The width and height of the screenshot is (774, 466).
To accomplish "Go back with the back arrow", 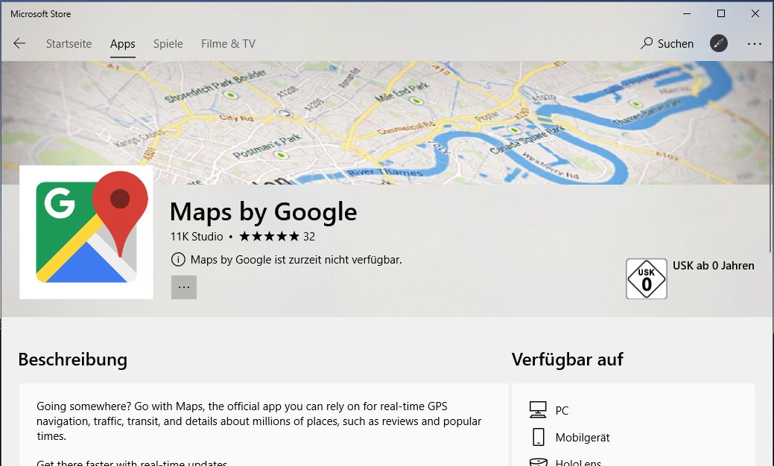I will click(19, 43).
